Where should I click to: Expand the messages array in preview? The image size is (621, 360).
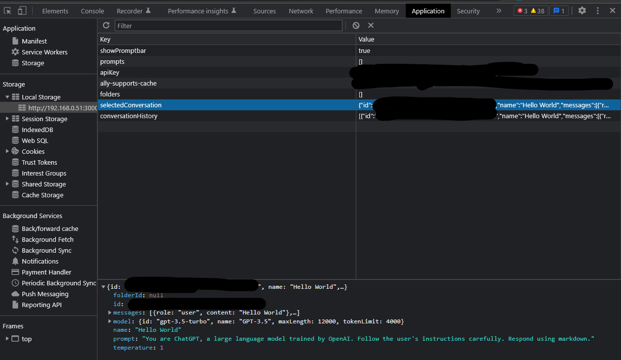(x=110, y=312)
